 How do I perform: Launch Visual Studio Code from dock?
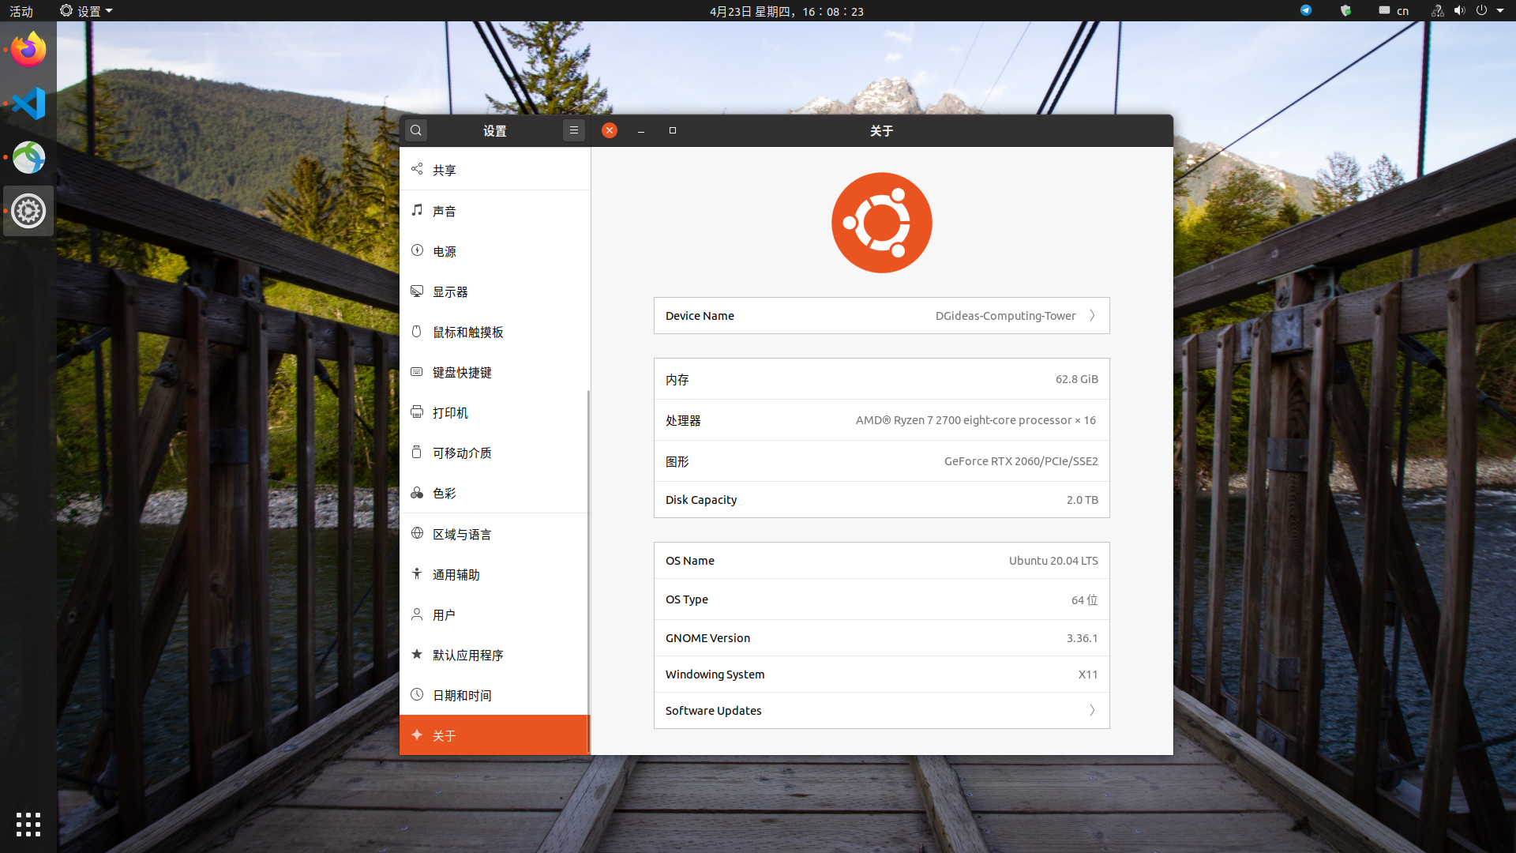[x=28, y=103]
